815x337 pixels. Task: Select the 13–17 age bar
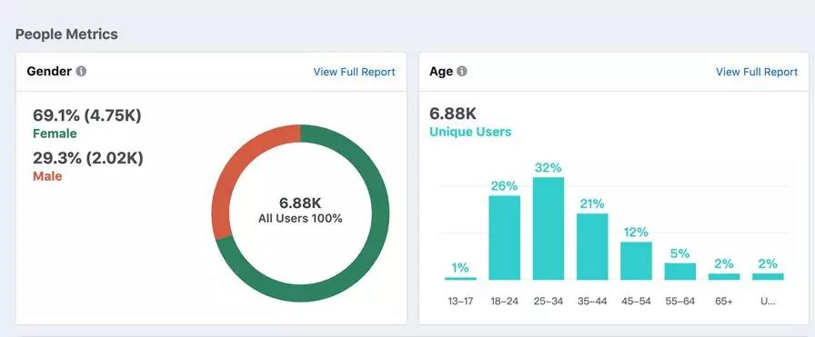460,278
